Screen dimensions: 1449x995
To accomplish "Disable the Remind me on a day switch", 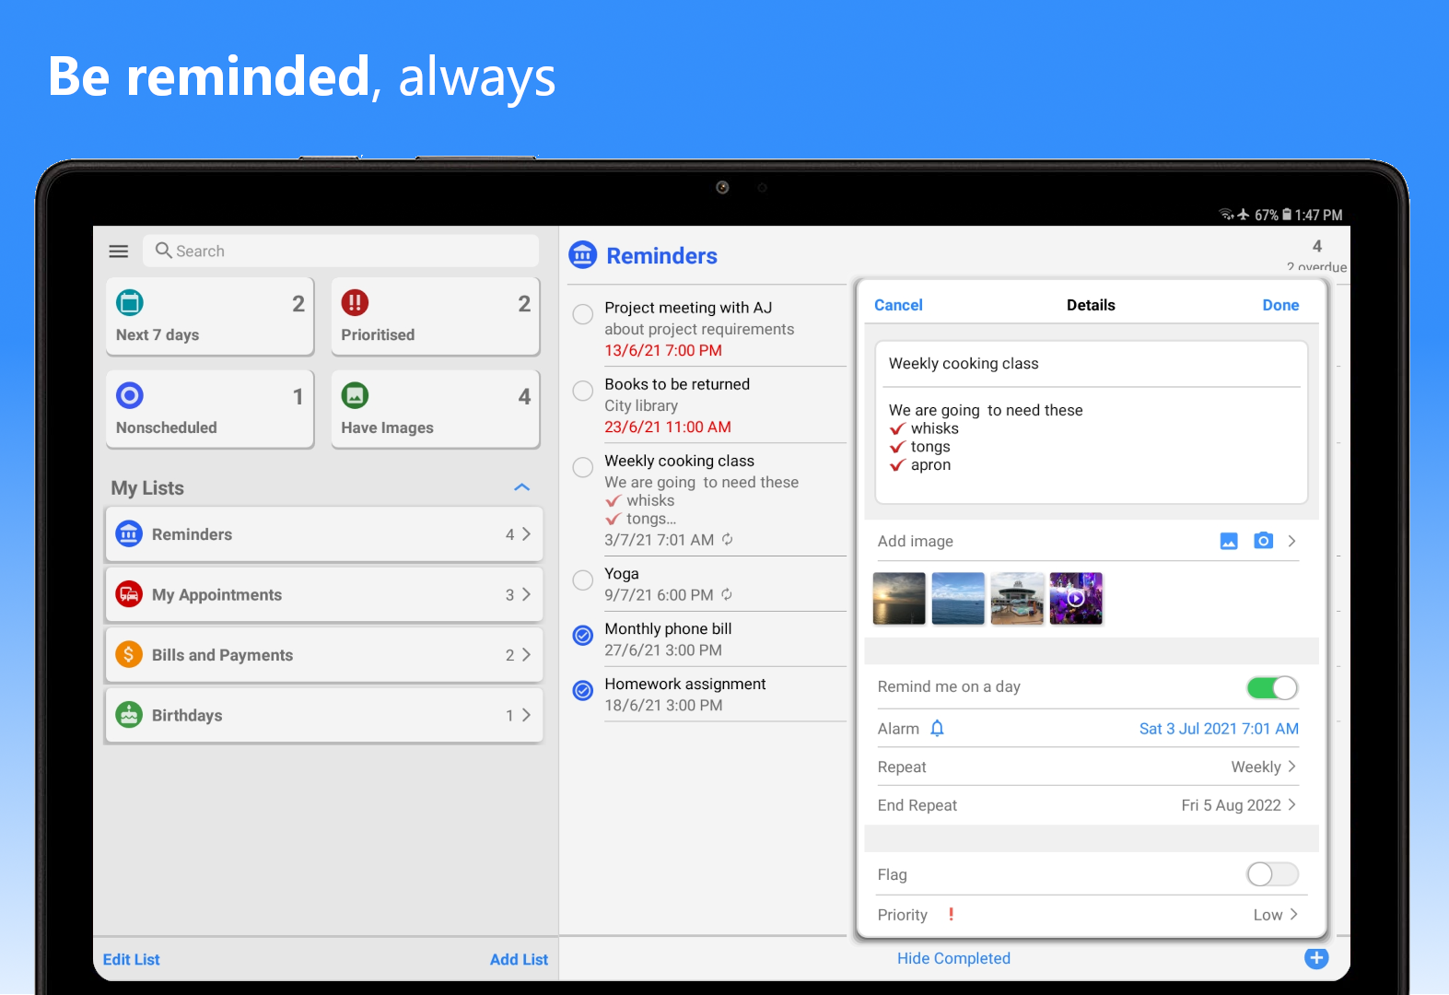I will [x=1271, y=687].
